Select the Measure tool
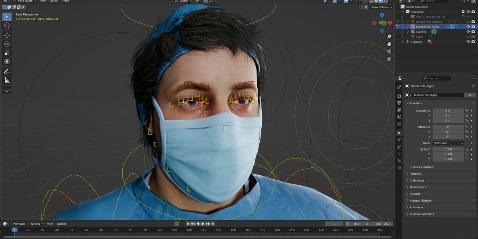478x239 pixels. pyautogui.click(x=7, y=80)
